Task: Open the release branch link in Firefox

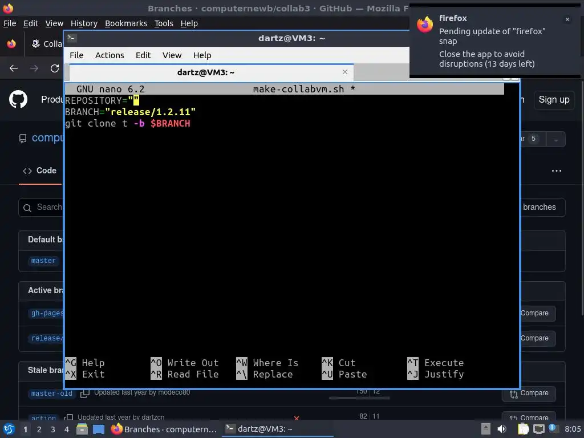Action: (x=46, y=338)
